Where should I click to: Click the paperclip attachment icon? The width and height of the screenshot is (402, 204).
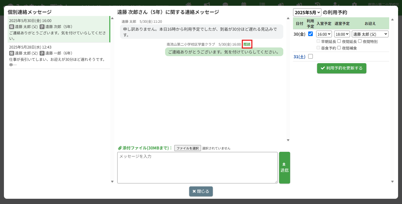(120, 148)
